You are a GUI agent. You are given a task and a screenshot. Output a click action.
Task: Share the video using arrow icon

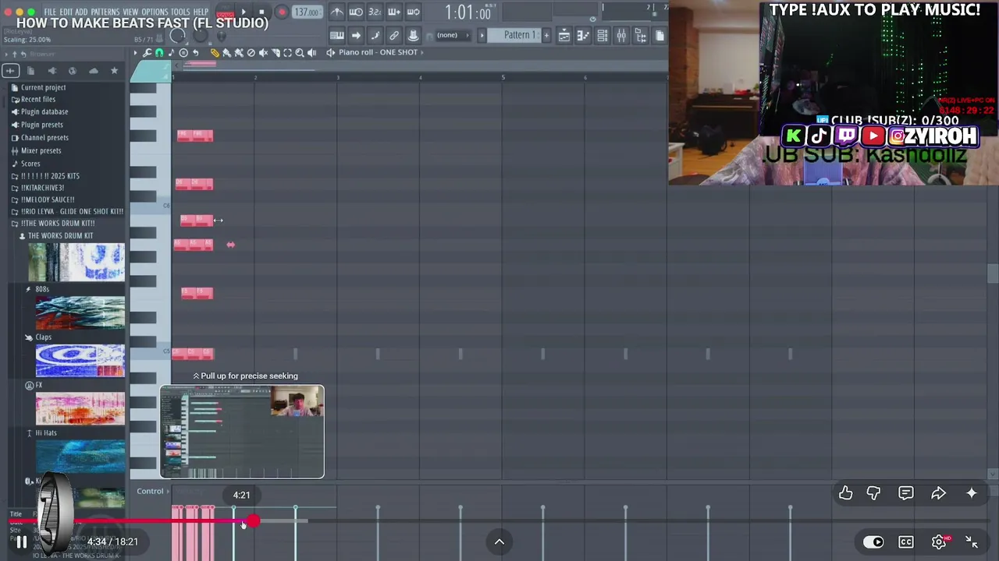point(938,493)
